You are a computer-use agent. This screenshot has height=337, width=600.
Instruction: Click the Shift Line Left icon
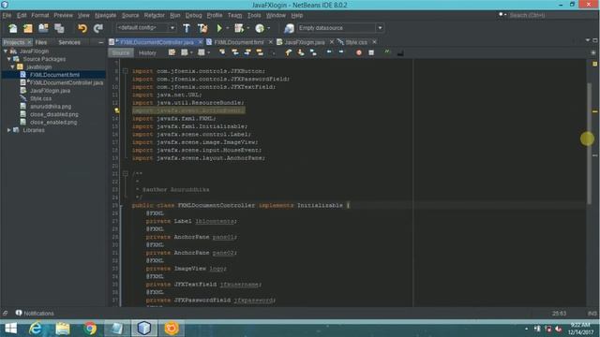[x=329, y=52]
